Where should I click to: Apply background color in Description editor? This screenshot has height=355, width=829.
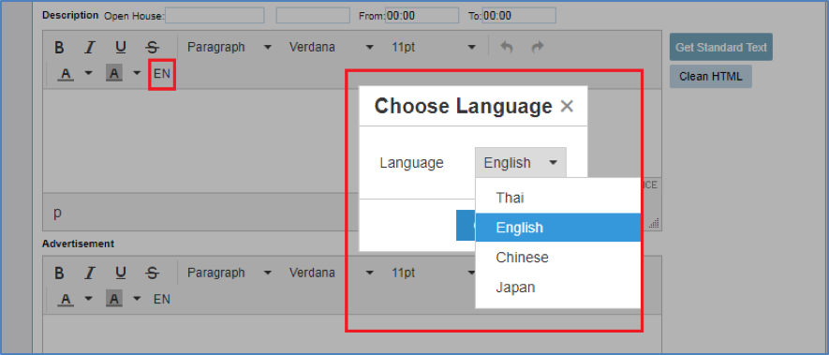(114, 74)
